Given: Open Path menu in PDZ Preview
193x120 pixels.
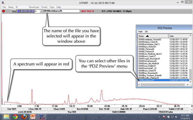Looking at the screenshot, I should coord(140,31).
